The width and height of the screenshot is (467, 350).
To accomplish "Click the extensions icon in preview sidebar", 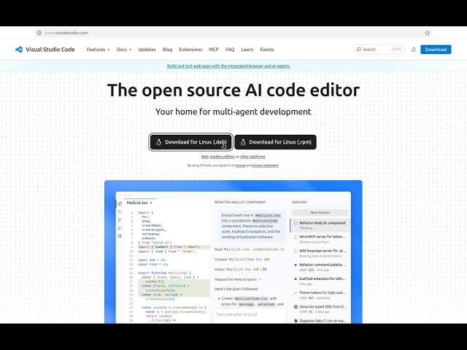I will pos(120,236).
